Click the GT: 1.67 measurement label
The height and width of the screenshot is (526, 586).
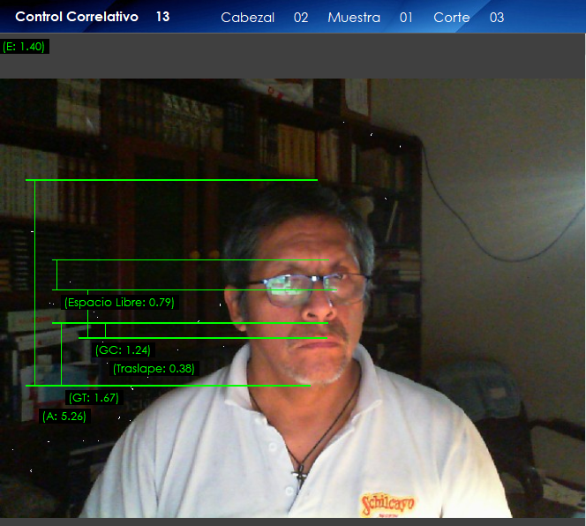click(x=93, y=398)
